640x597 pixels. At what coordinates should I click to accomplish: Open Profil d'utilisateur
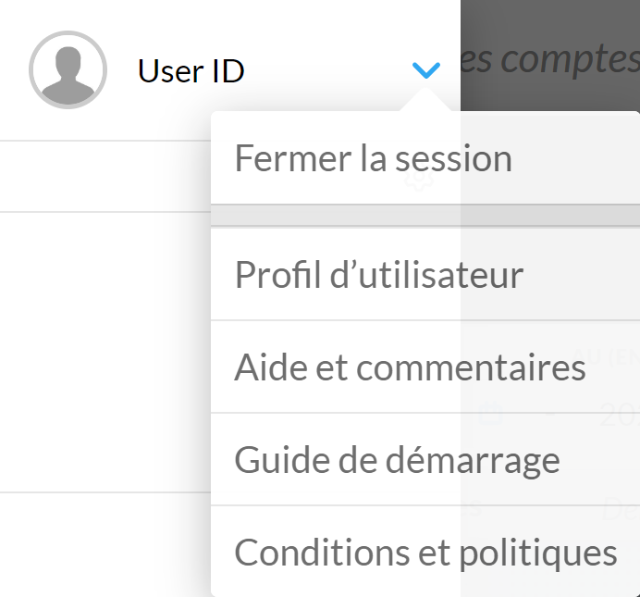(379, 275)
